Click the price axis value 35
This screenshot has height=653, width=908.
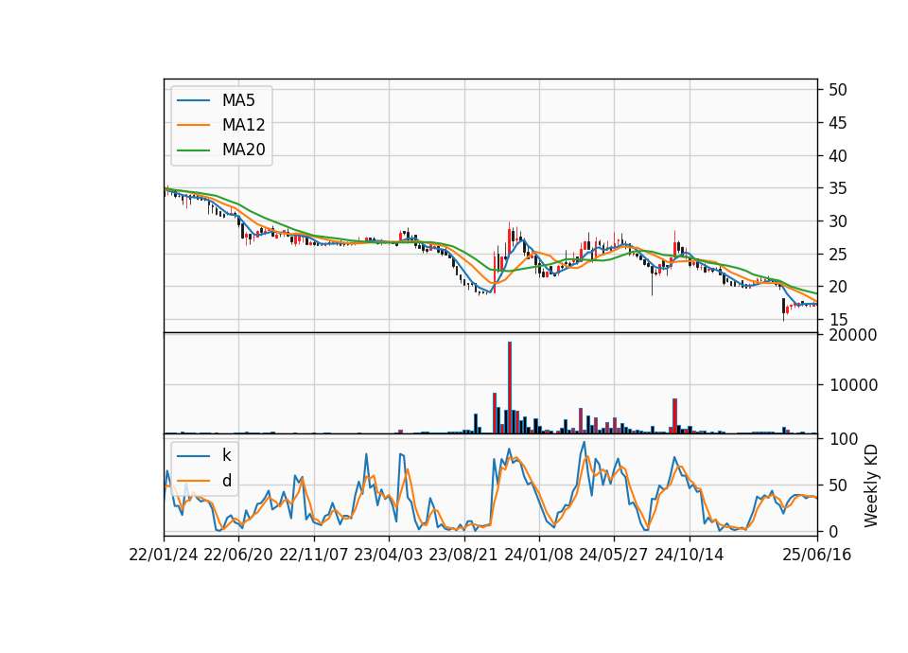(x=838, y=188)
